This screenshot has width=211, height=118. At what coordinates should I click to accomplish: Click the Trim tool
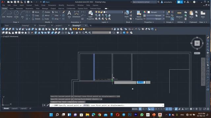point(55,12)
